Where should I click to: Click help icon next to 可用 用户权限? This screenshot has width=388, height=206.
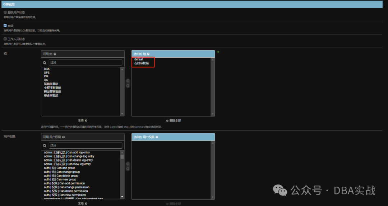point(63,137)
